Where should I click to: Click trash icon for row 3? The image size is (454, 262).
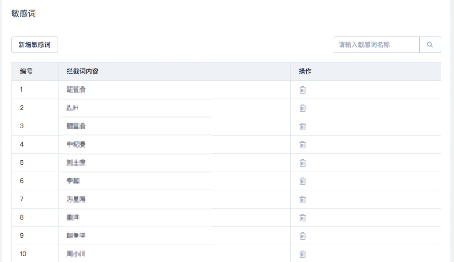[x=302, y=126]
